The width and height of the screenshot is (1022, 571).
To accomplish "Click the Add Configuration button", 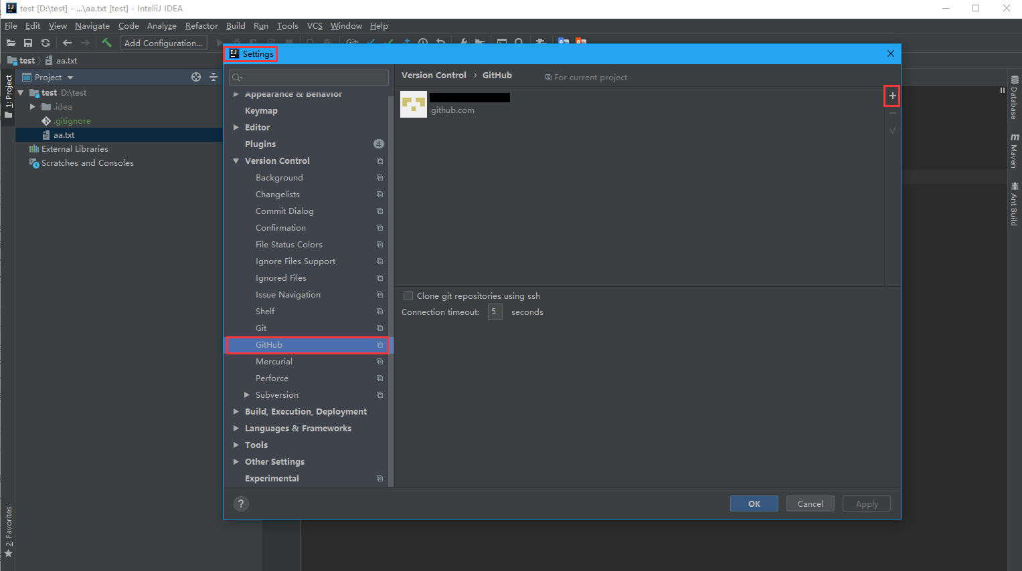I will [x=163, y=42].
